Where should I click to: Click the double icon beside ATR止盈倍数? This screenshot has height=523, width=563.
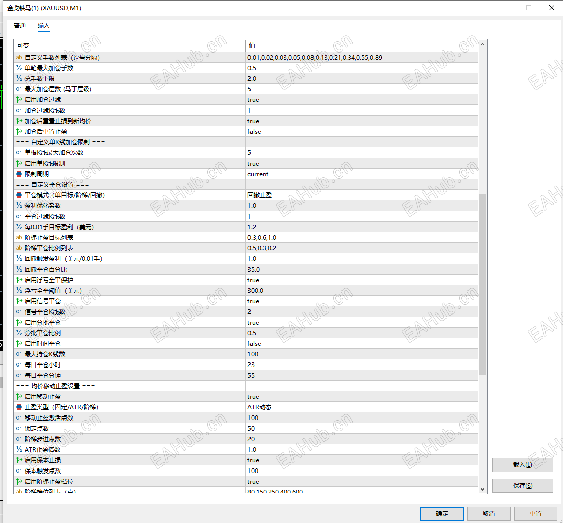[19, 450]
